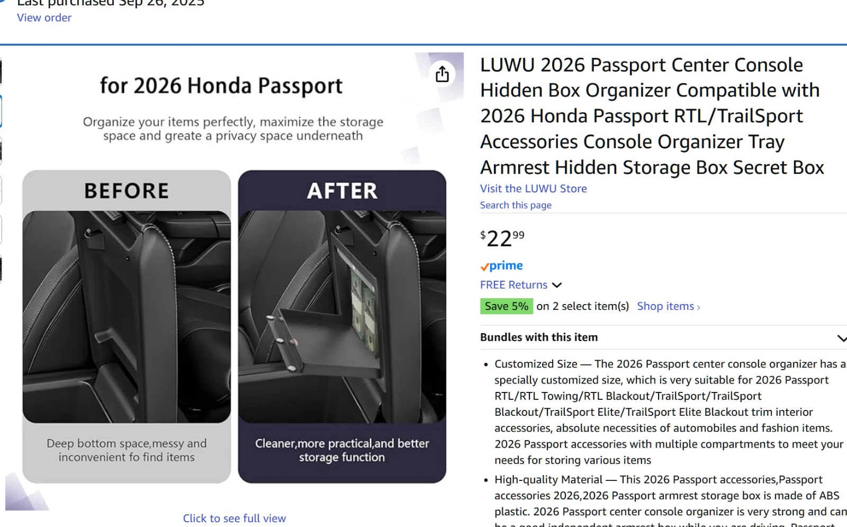This screenshot has width=847, height=527.
Task: Select the topmost image thumbnail
Action: [x=1, y=72]
